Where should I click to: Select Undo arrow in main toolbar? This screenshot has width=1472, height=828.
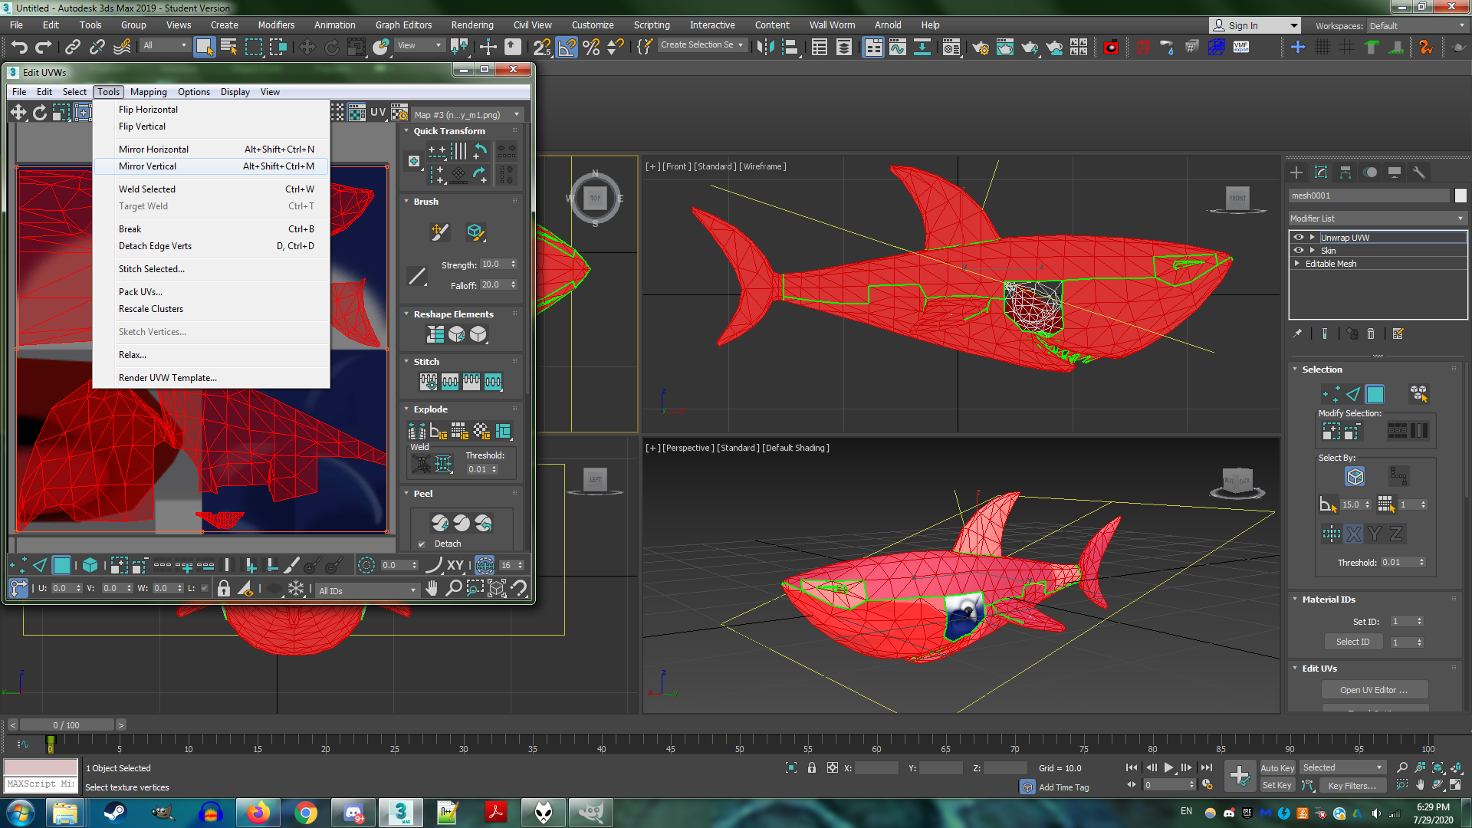point(19,48)
